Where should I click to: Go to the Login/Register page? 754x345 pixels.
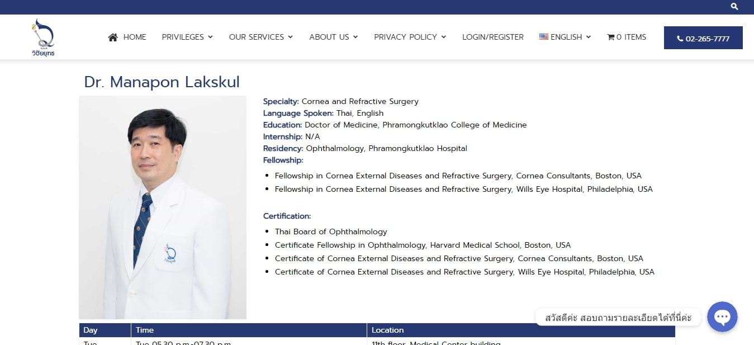point(492,37)
